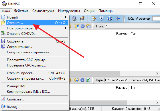Click the disc icon beside Открыть CD/DVD

pyautogui.click(x=3, y=33)
